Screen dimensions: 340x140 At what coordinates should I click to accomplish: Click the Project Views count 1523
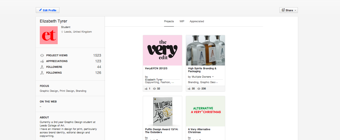pyautogui.click(x=97, y=55)
